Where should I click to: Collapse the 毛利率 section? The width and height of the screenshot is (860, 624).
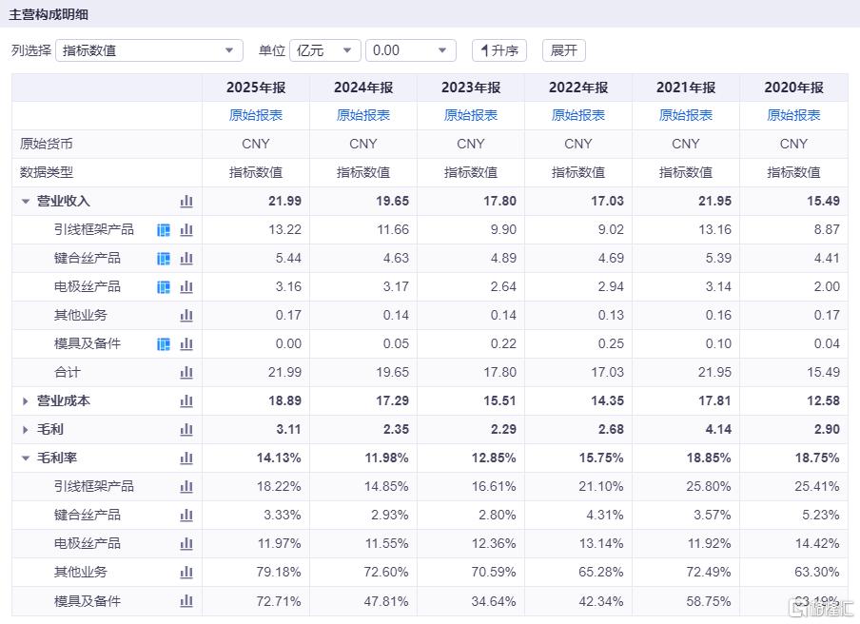tap(26, 458)
